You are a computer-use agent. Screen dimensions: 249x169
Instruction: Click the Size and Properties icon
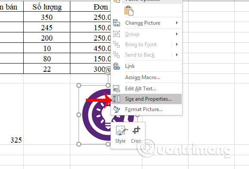coord(117,99)
